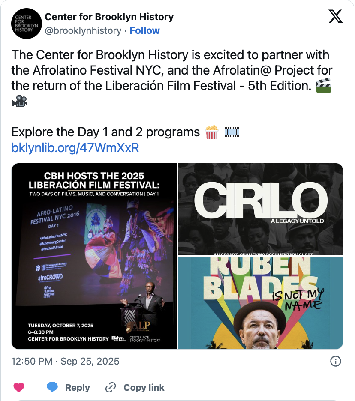Screen dimensions: 355x401
Task: Click the X logo icon
Action: (x=335, y=16)
